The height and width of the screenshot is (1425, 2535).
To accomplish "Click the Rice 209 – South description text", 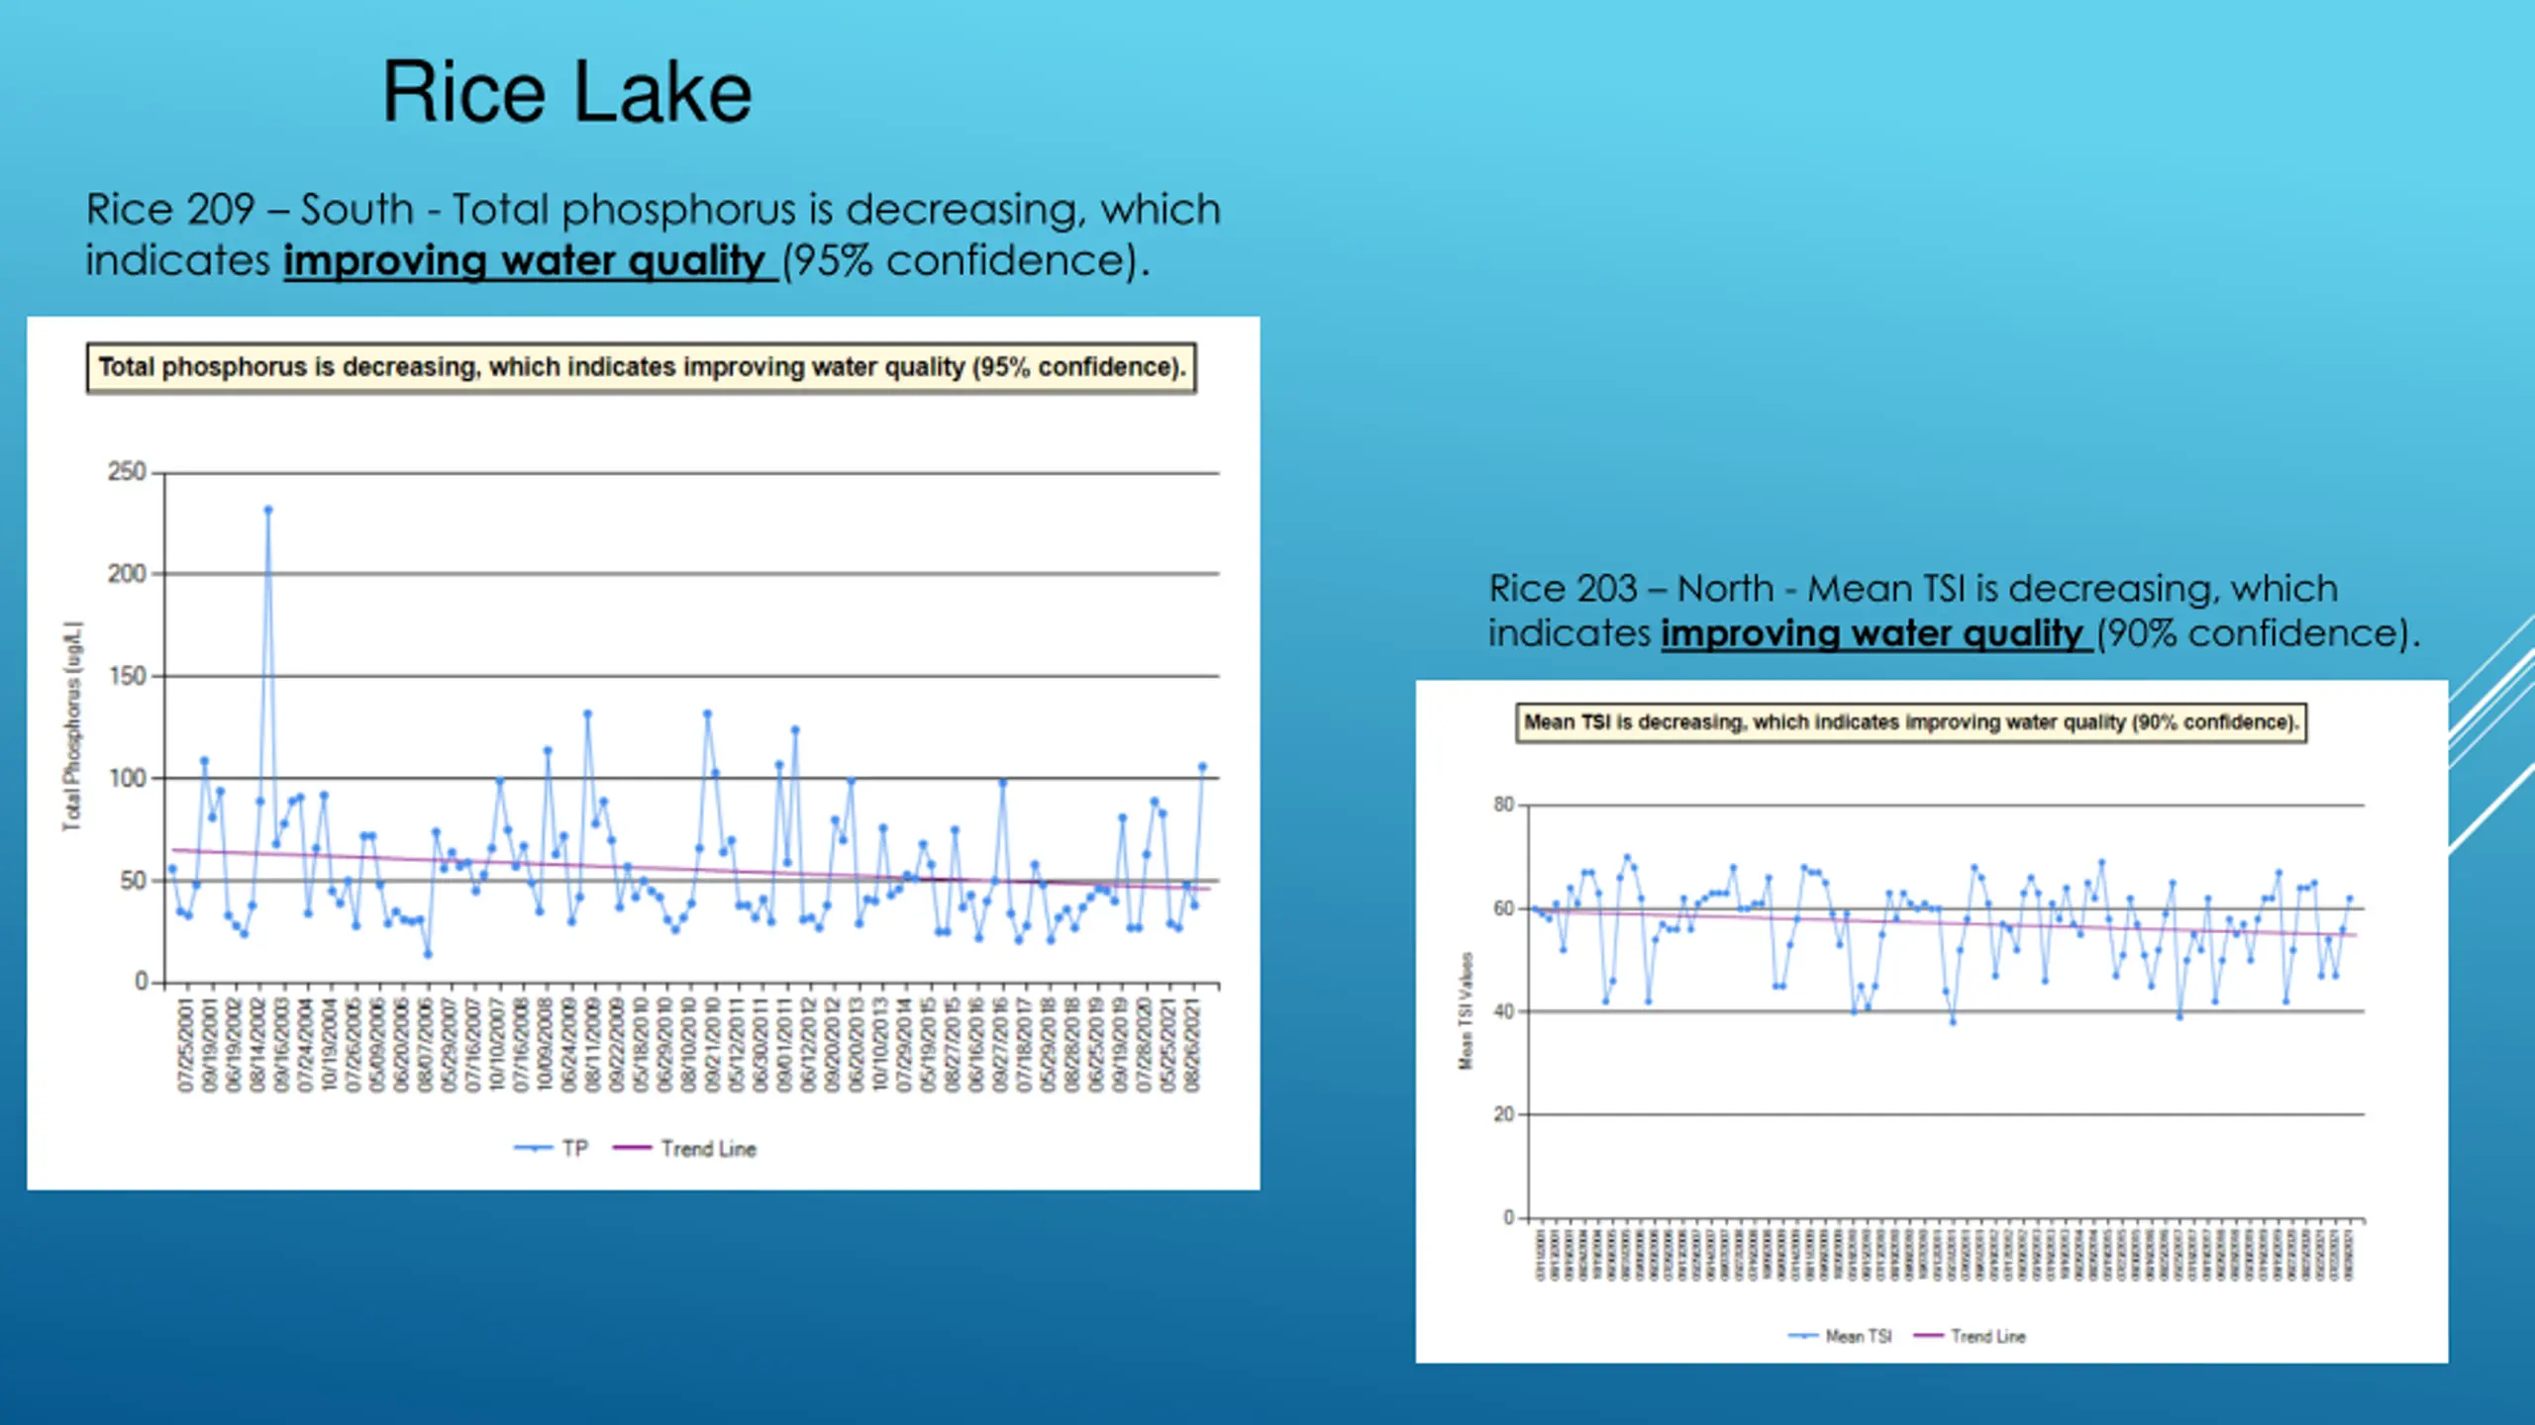I will coord(654,235).
